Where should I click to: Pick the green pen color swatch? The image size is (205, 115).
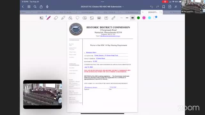click(138, 18)
